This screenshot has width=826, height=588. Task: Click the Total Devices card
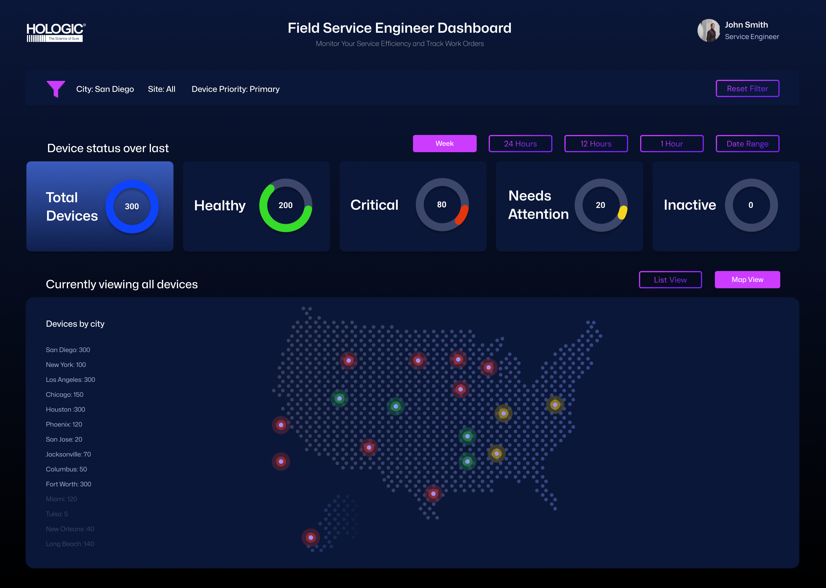coord(100,206)
